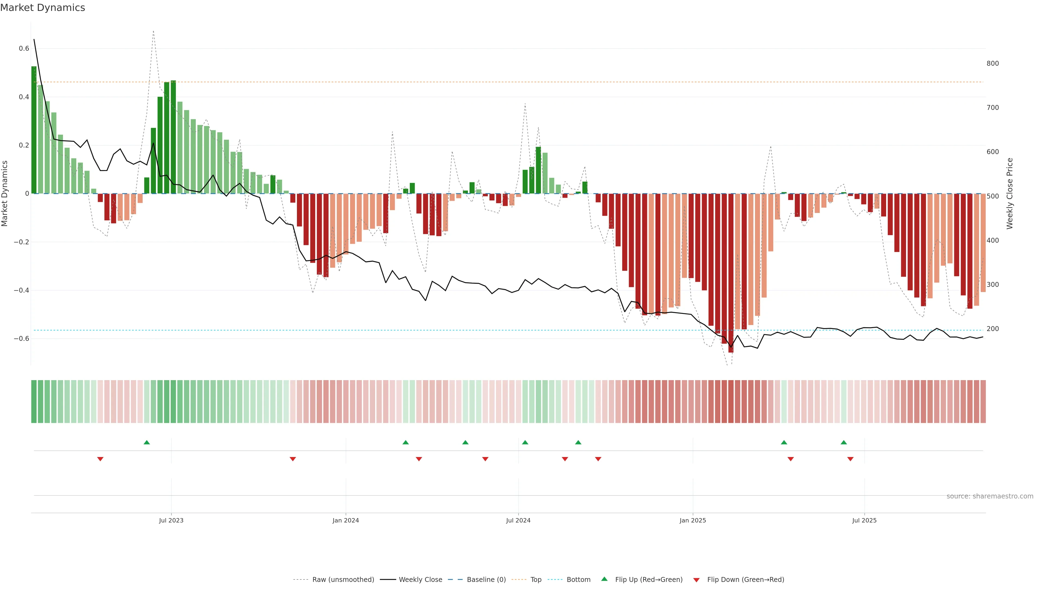Click the Weekly Close Price axis title
The width and height of the screenshot is (1047, 589).
tap(1010, 194)
